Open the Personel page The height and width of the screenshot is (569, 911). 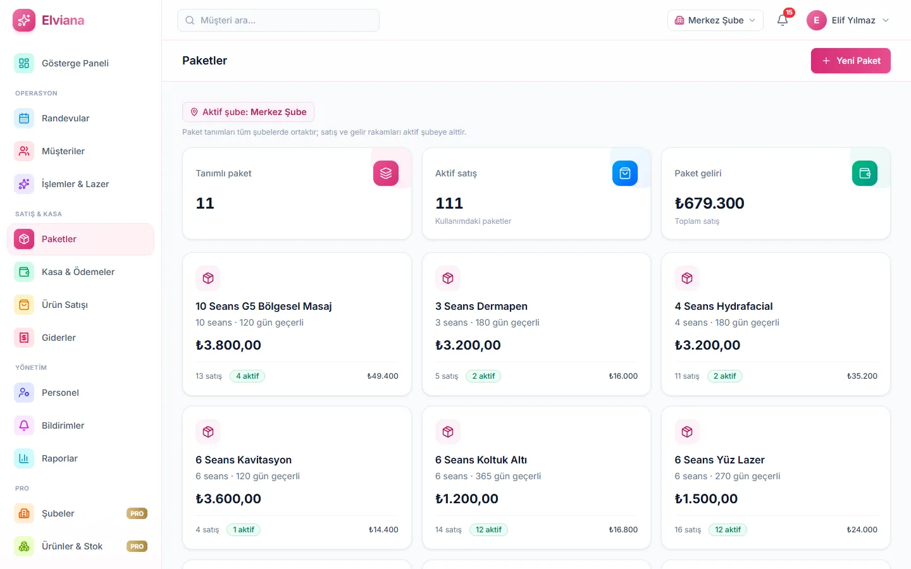(x=81, y=393)
